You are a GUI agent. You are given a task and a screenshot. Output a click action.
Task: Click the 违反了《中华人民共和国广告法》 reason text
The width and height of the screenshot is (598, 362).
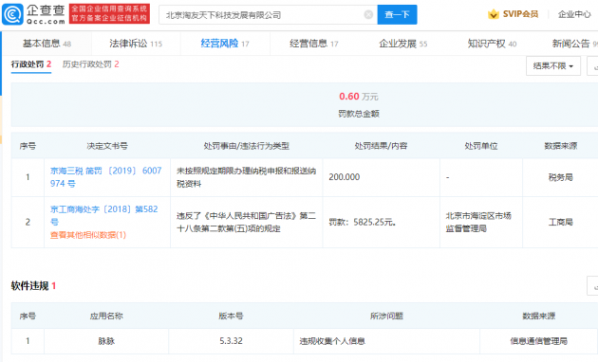246,222
